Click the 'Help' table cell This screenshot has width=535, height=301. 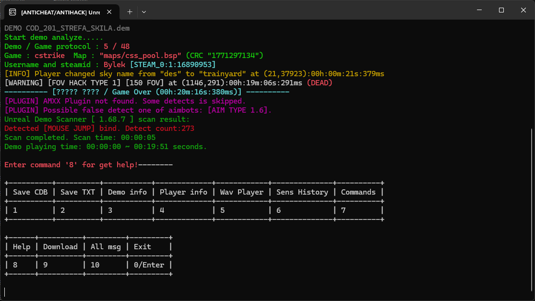click(21, 247)
